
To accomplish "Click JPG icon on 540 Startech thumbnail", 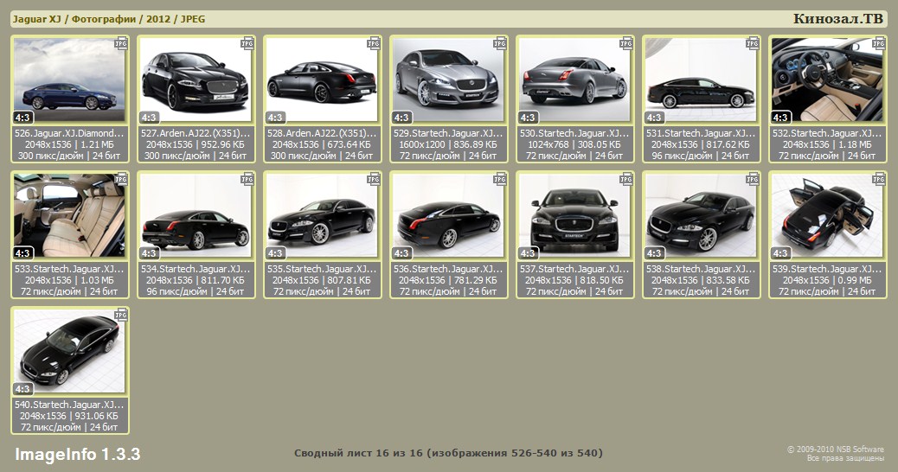I will (121, 316).
